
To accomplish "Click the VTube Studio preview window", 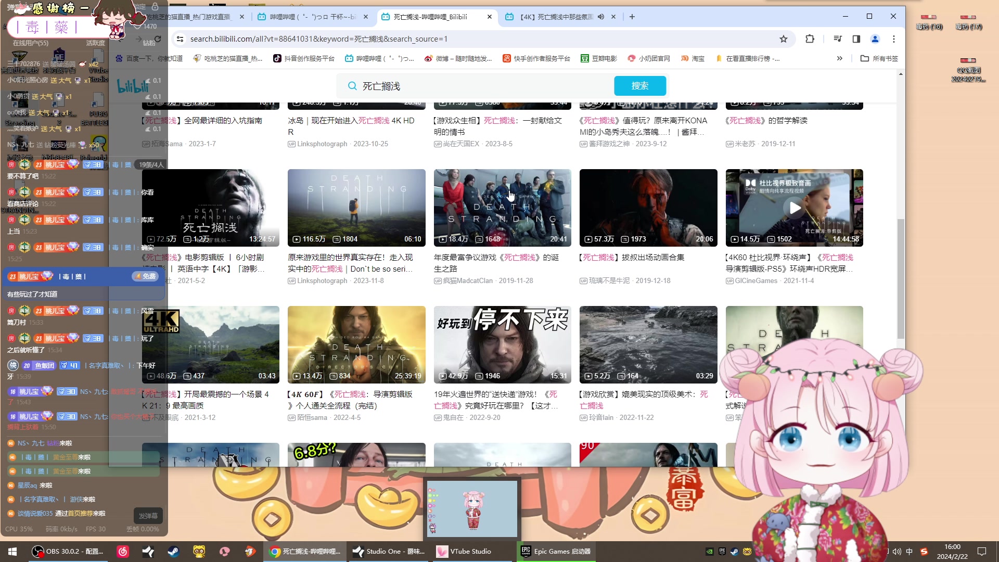I will 472,508.
